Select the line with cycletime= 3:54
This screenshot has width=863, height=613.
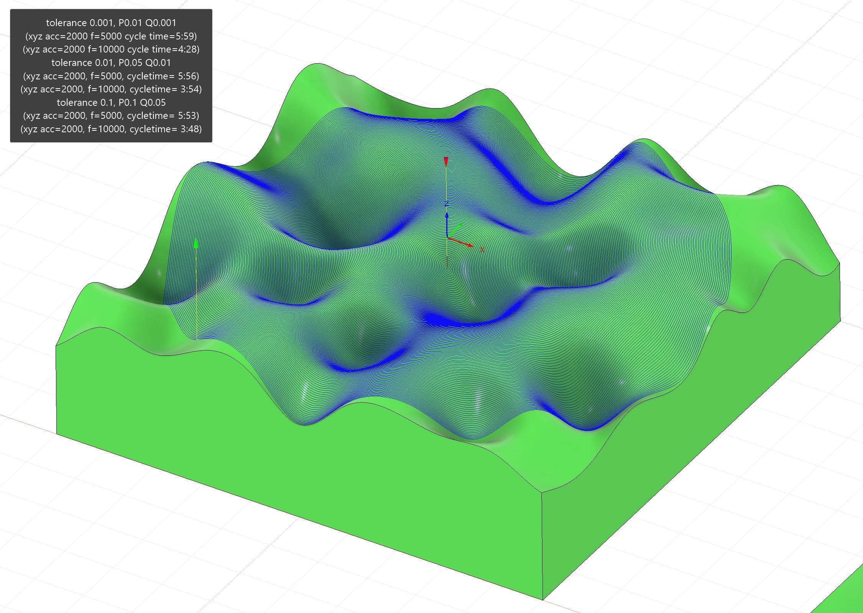(111, 89)
